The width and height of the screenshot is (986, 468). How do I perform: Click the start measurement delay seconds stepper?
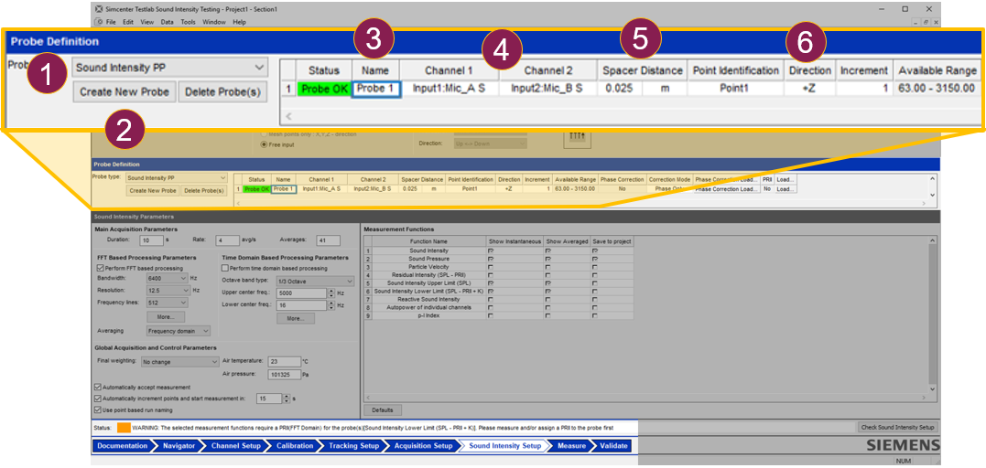click(287, 399)
